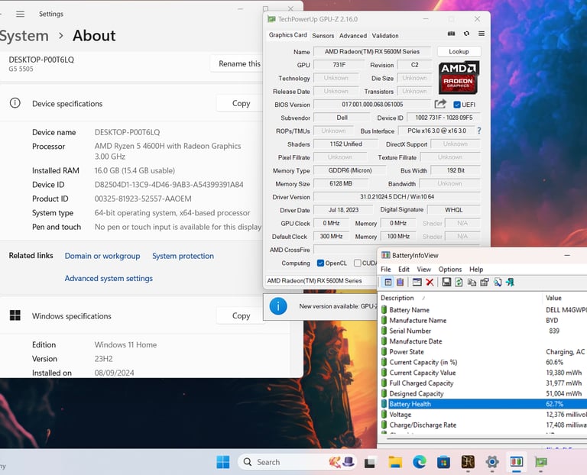587x475 pixels.
Task: Open File Explorer from the taskbar
Action: [395, 462]
